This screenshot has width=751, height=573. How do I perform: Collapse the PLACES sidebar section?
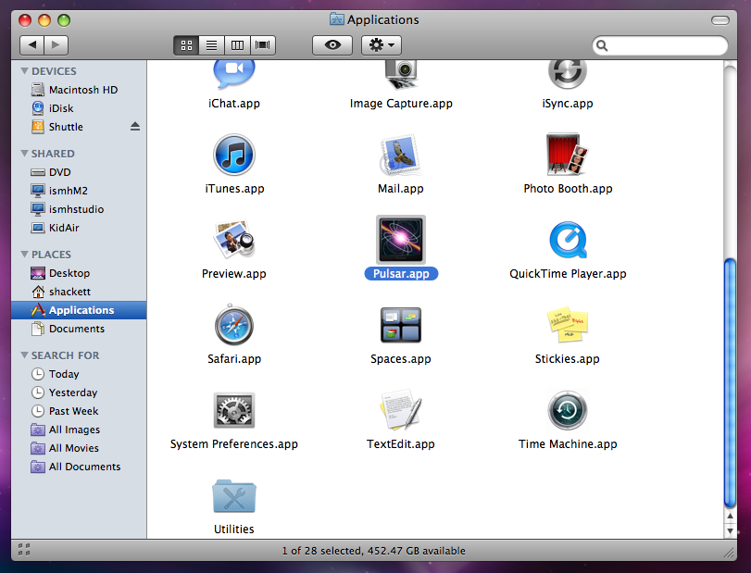click(x=24, y=255)
